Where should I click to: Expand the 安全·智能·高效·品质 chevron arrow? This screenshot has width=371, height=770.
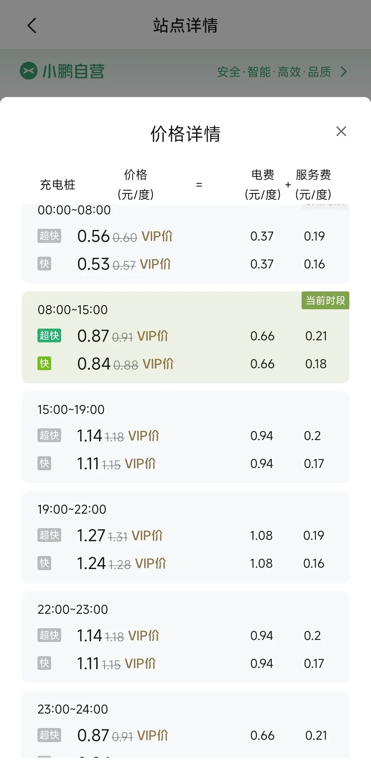[x=344, y=72]
